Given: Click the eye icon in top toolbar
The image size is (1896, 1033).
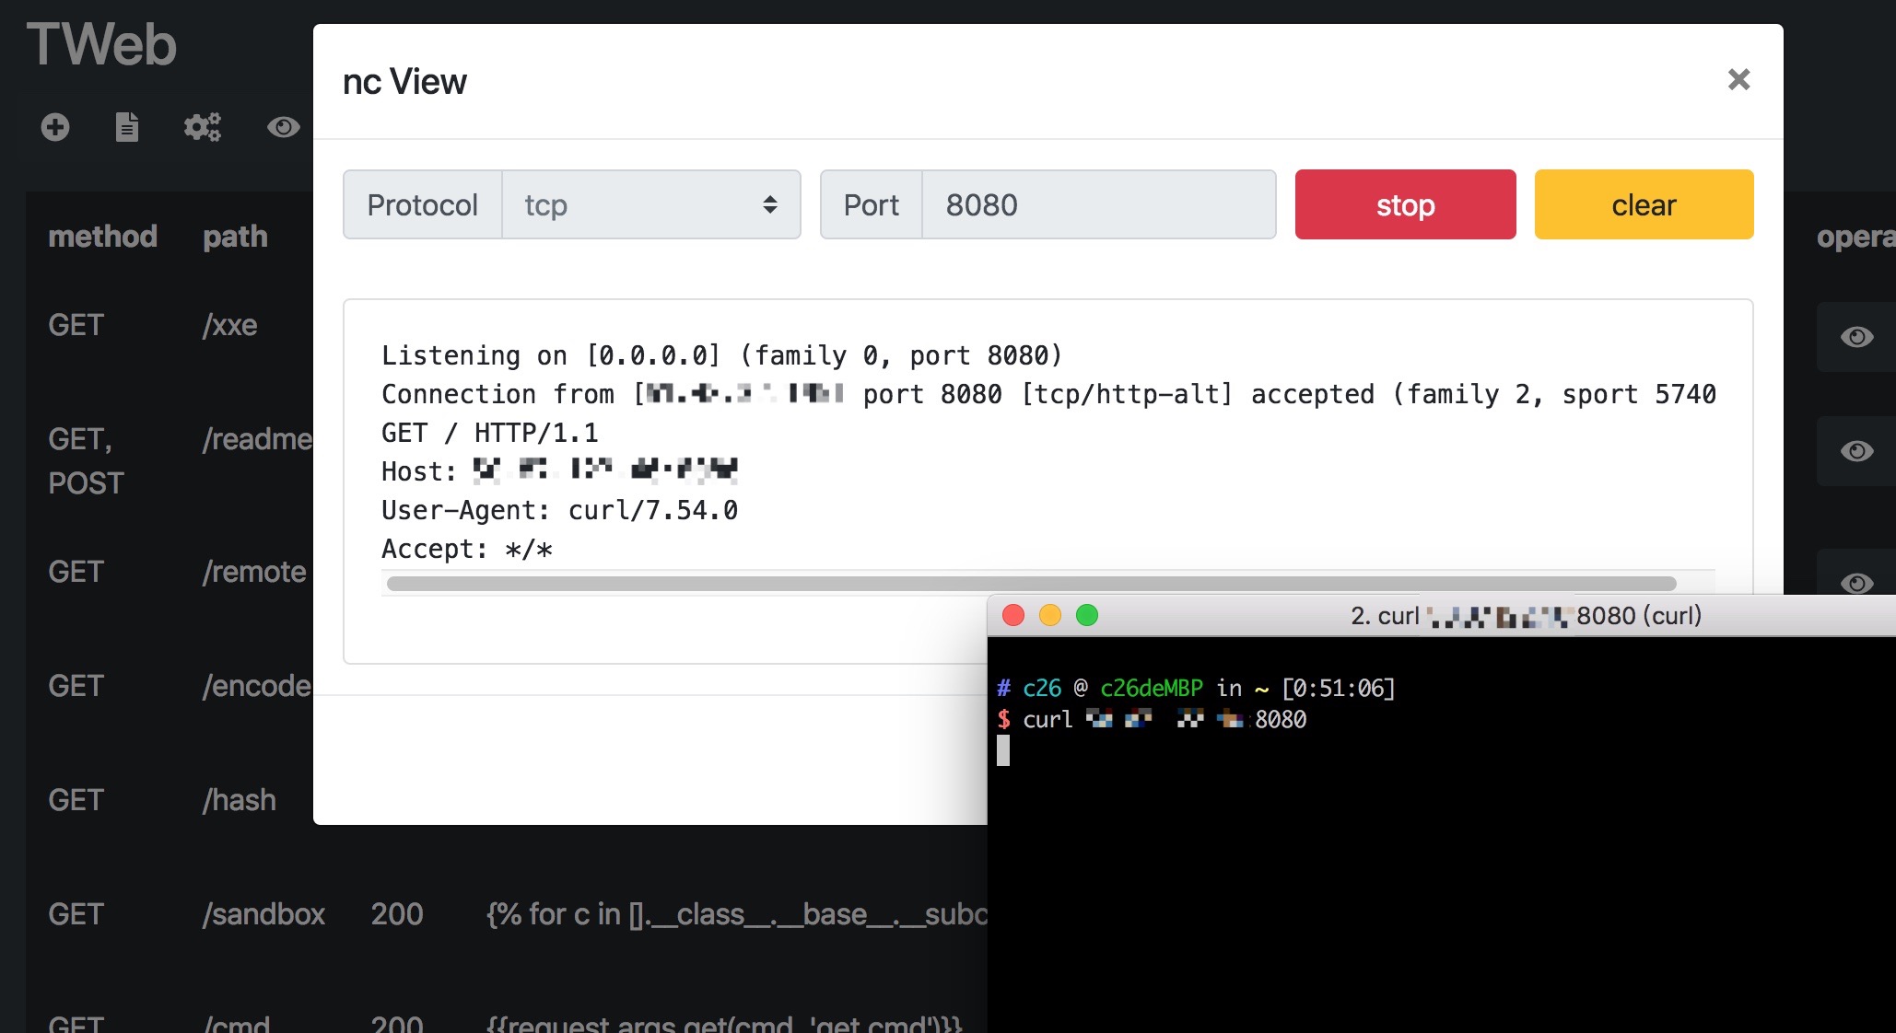Looking at the screenshot, I should [283, 127].
